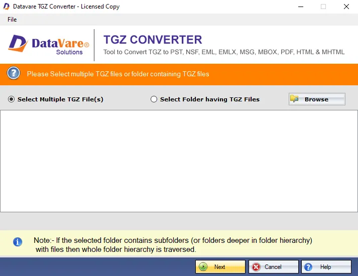Screen dimensions: 358x276
Task: Click inside the empty file list area
Action: [179, 161]
